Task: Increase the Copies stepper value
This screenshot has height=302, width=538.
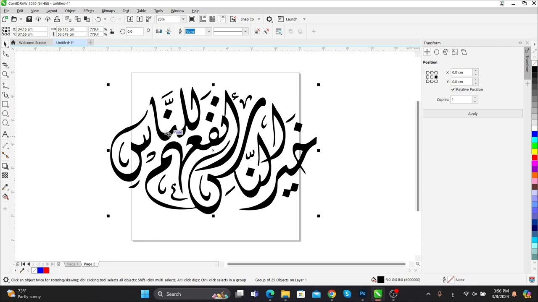Action: (x=475, y=98)
